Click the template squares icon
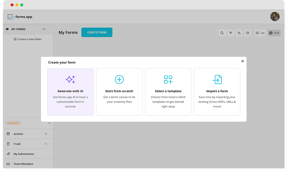Viewport: 289px width, 173px height. point(168,79)
